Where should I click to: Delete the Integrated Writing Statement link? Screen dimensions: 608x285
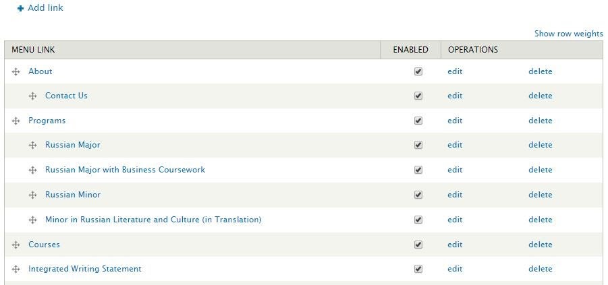pos(540,269)
